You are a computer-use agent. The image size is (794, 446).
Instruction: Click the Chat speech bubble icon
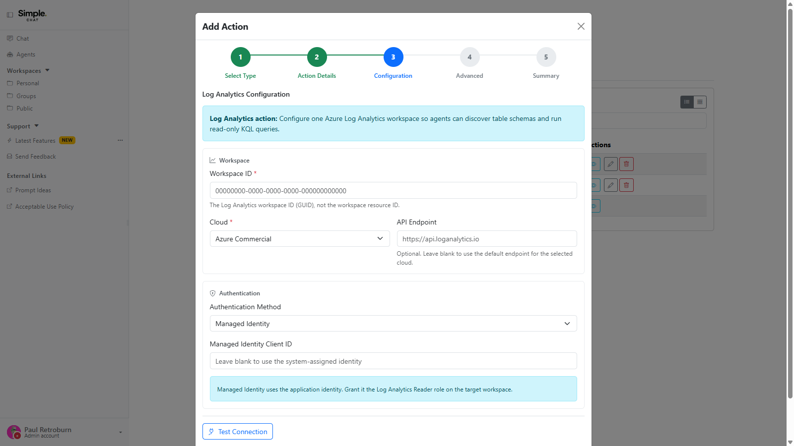click(x=10, y=39)
